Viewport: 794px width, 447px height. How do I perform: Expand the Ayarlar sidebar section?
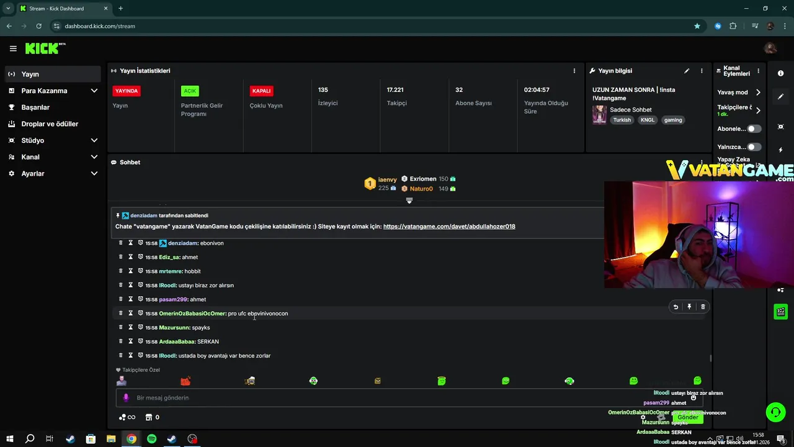click(94, 174)
